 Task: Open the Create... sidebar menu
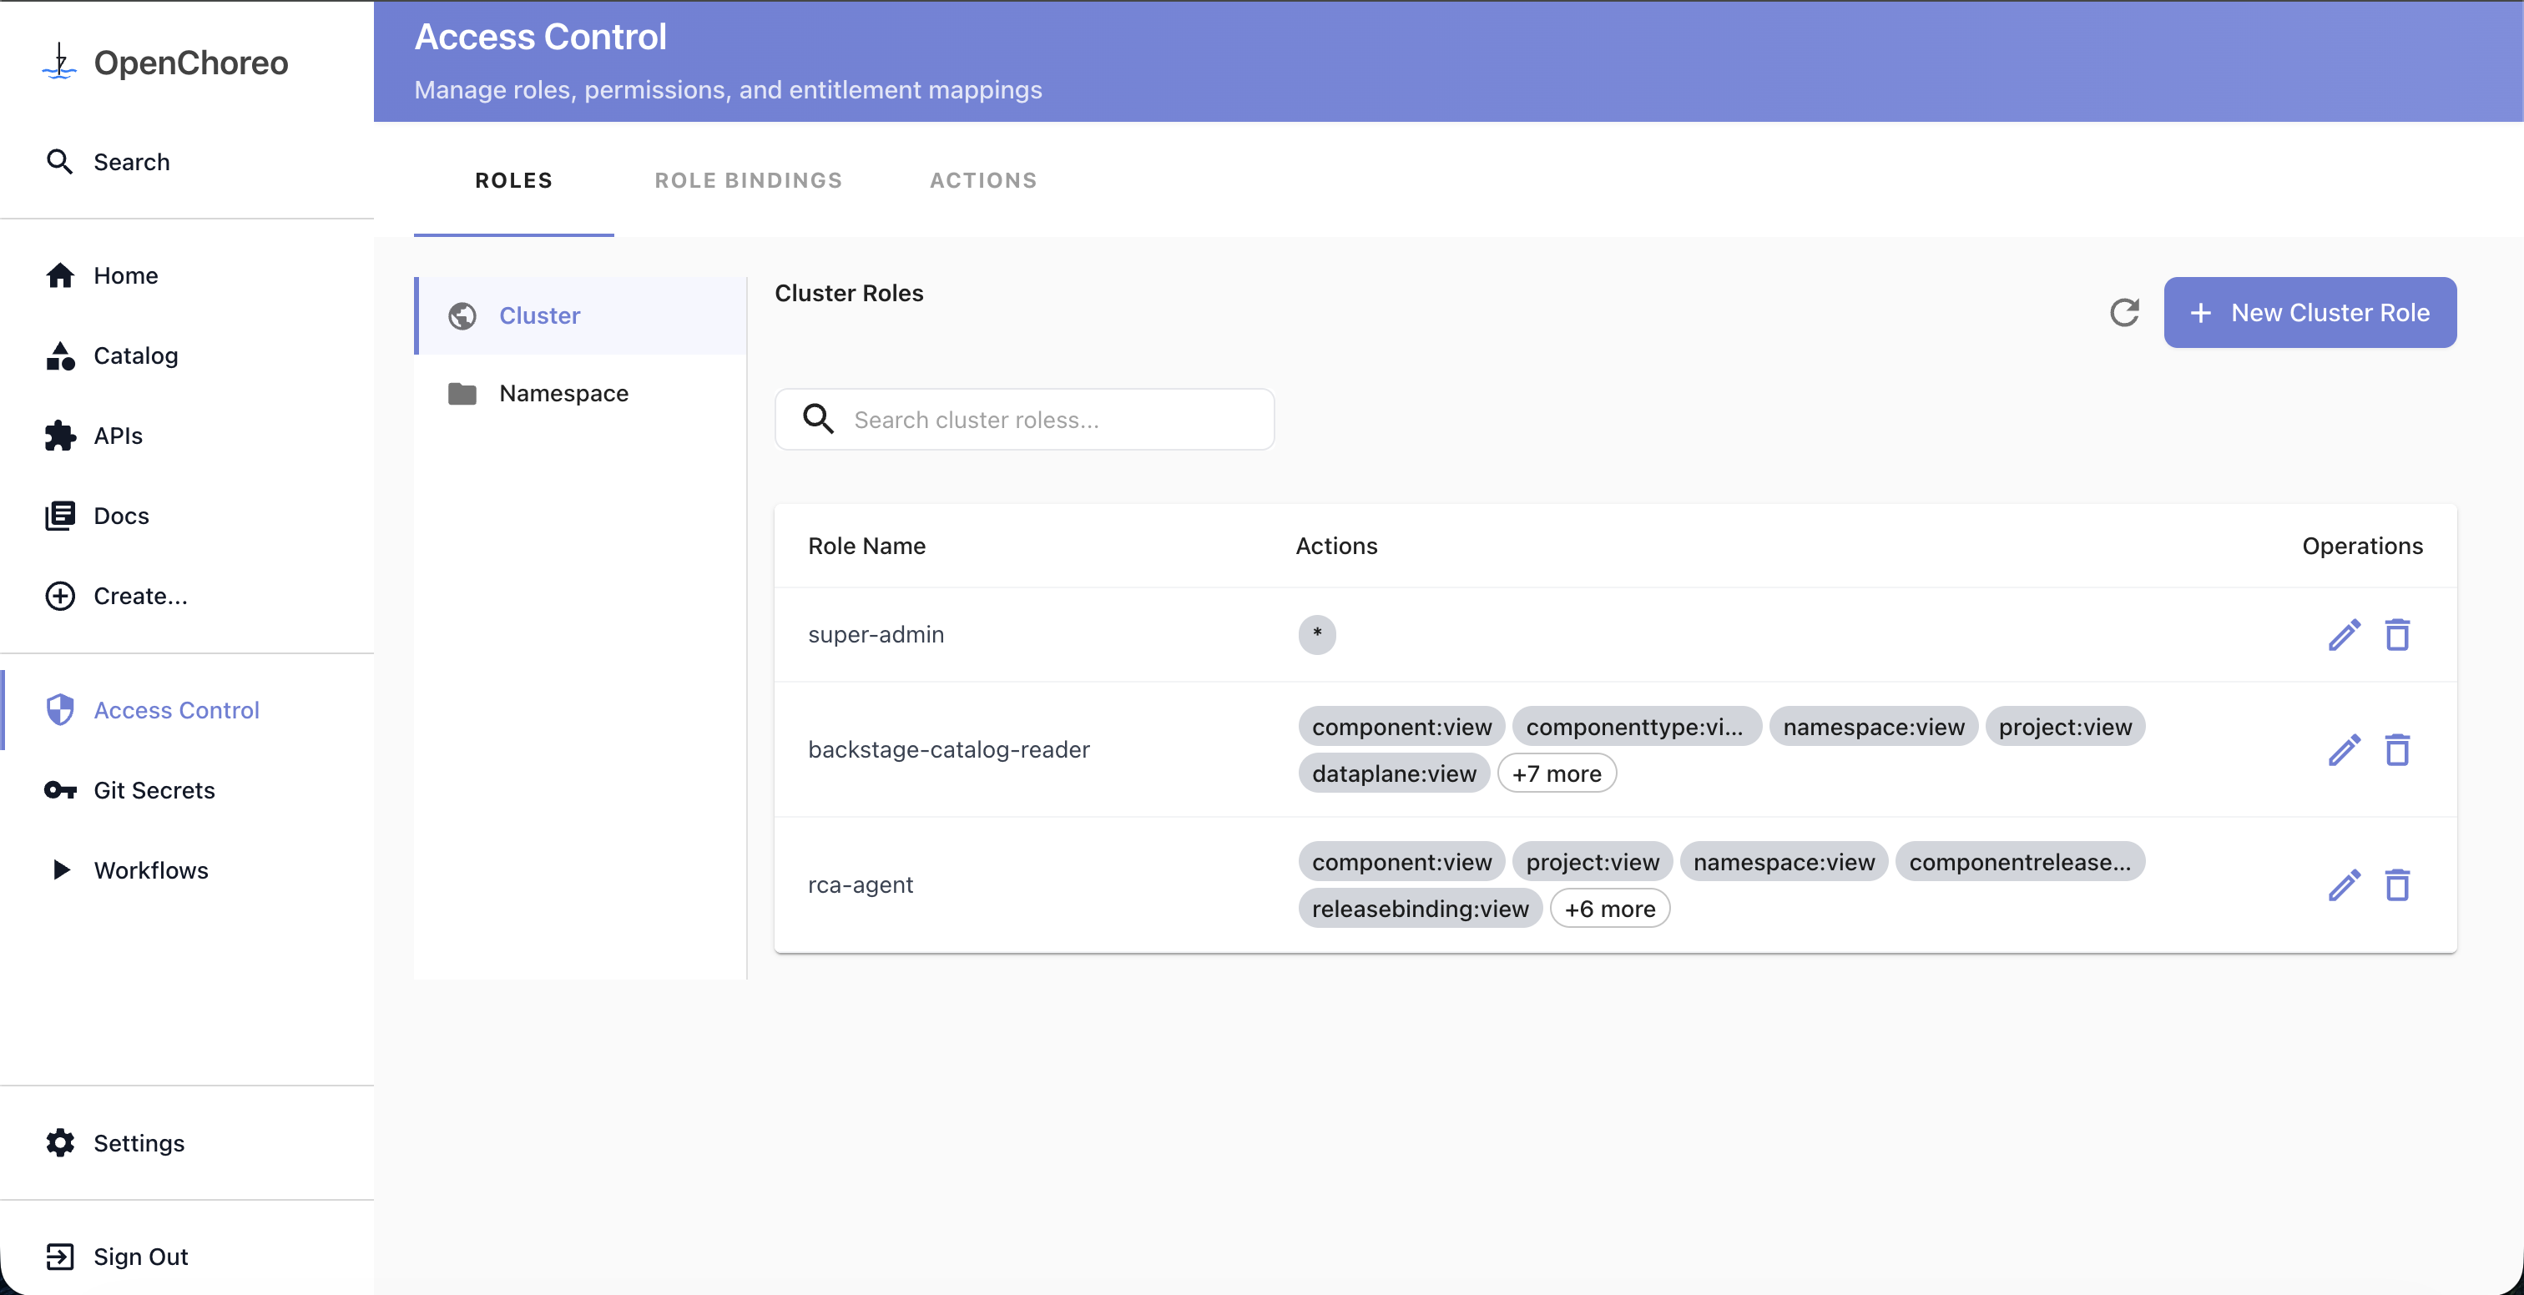pyautogui.click(x=140, y=596)
